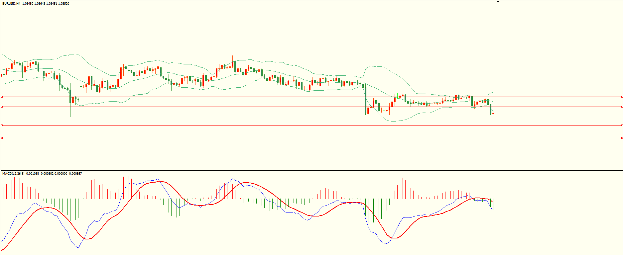Click the 1.03520 close price value

(x=64, y=4)
